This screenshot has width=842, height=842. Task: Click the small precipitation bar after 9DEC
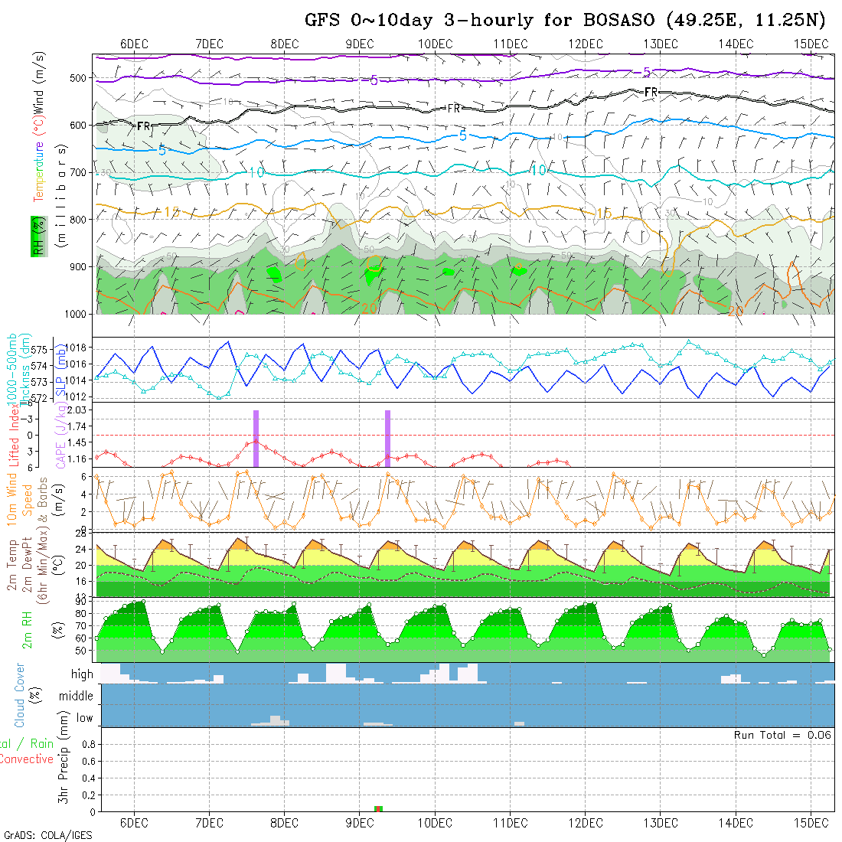378,808
